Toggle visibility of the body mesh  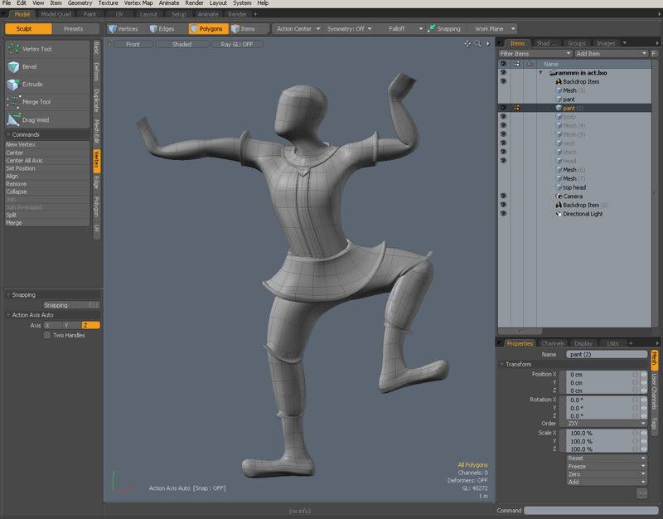click(503, 117)
